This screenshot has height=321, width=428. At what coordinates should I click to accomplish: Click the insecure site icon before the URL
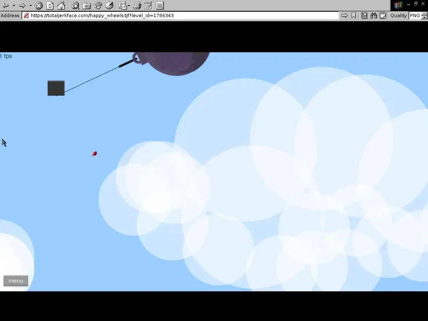26,15
